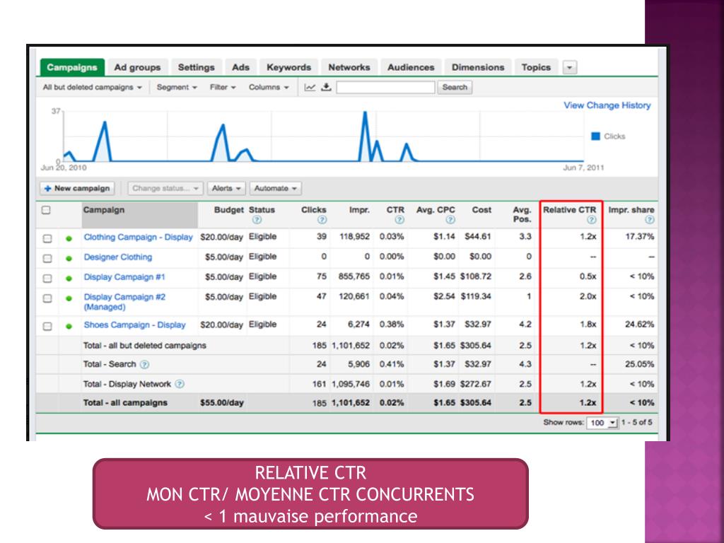This screenshot has height=543, width=724.
Task: Open help for CTR column
Action: pyautogui.click(x=400, y=220)
